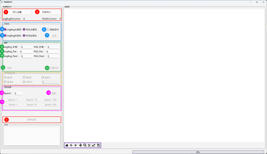Enable the 原始信号 checkbox

[x=48, y=29]
